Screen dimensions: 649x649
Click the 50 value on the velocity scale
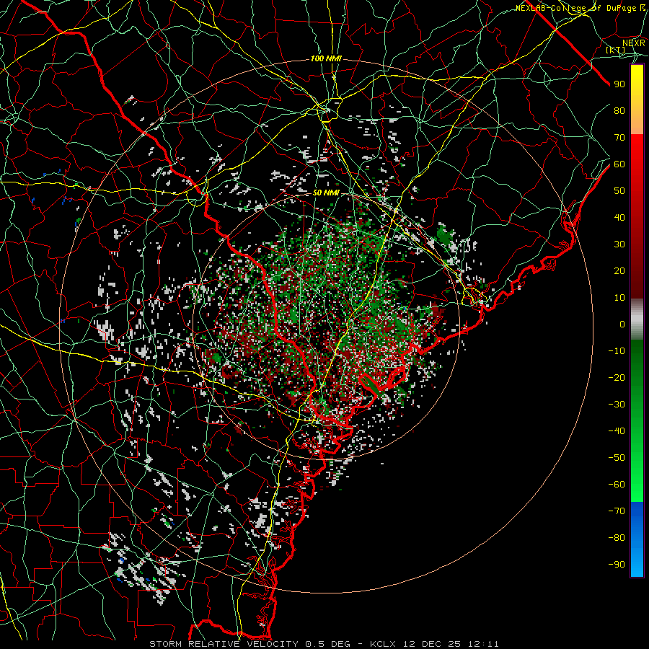[619, 191]
